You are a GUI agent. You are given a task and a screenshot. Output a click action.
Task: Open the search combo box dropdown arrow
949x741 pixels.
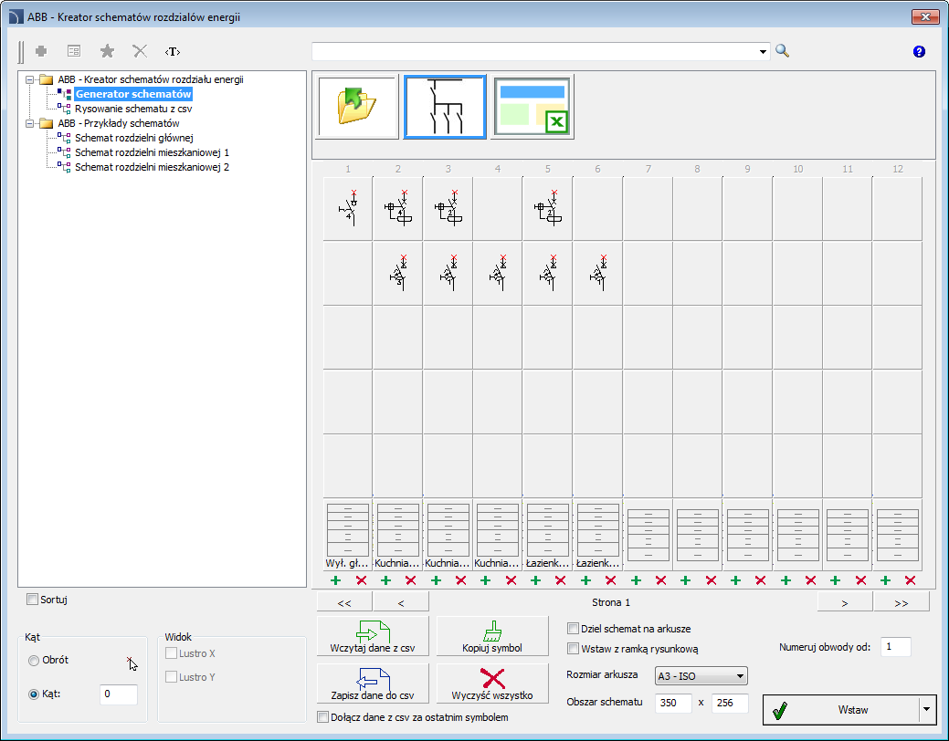[763, 52]
